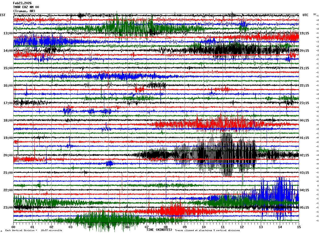The width and height of the screenshot is (320, 234).
Task: Select the 17:00 CST row label
Action: [x=8, y=103]
